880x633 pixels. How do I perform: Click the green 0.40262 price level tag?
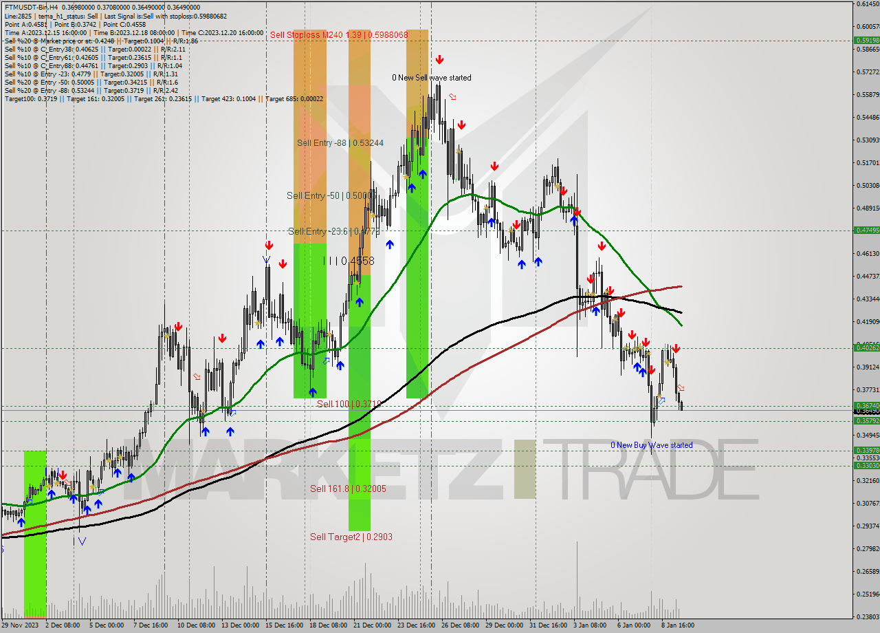(x=867, y=347)
